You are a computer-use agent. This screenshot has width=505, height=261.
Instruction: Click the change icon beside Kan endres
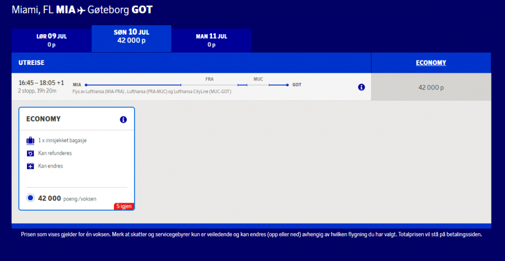click(x=30, y=166)
